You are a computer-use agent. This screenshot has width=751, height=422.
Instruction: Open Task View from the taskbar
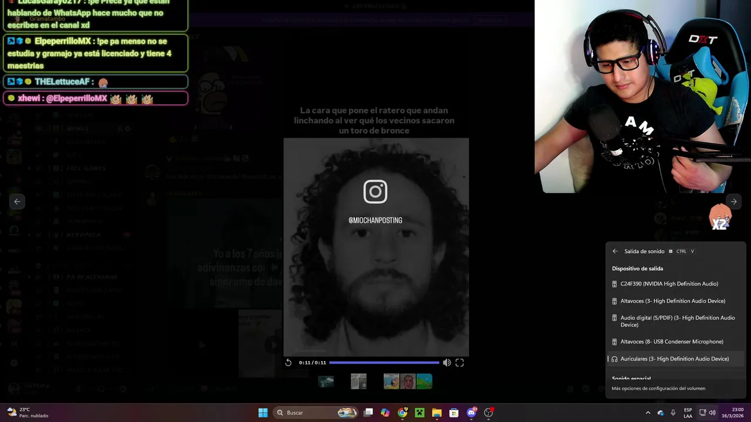click(368, 413)
